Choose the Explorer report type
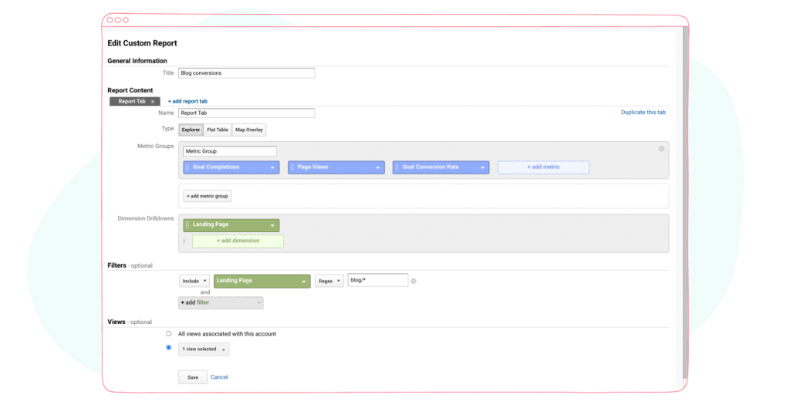The image size is (790, 405). (x=191, y=130)
